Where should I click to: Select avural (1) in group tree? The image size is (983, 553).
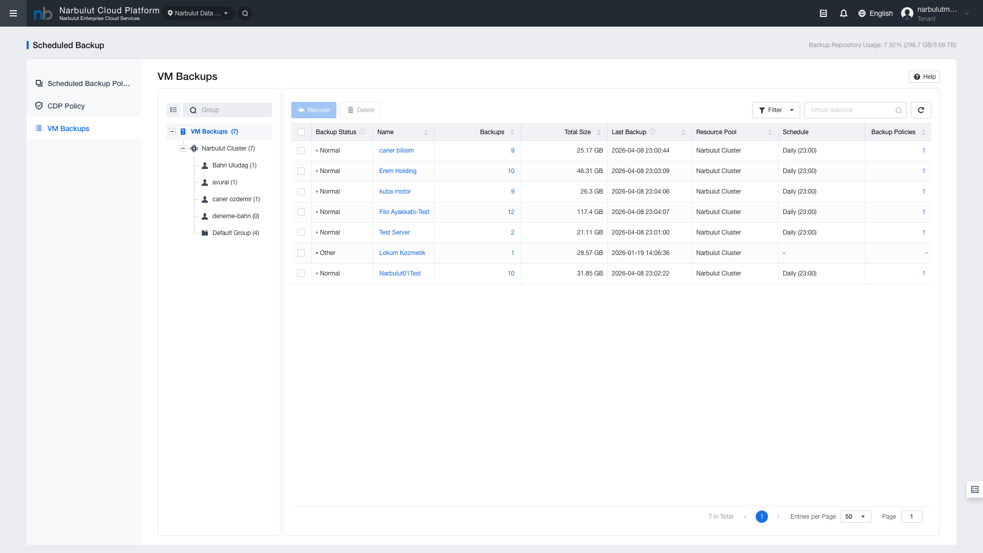[225, 182]
